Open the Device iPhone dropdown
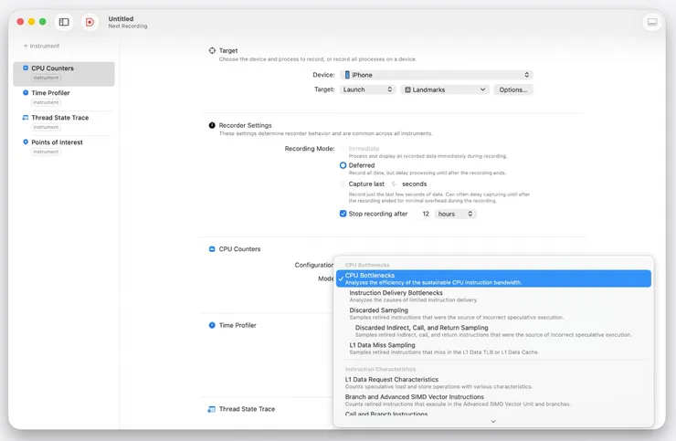676x441 pixels. point(437,75)
